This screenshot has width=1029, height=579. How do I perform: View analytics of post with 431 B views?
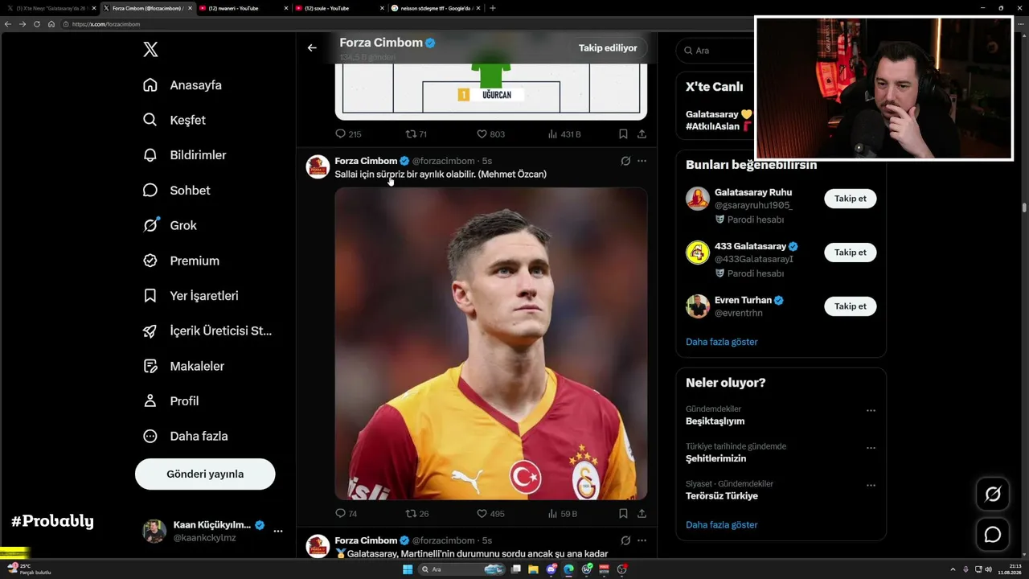point(564,134)
